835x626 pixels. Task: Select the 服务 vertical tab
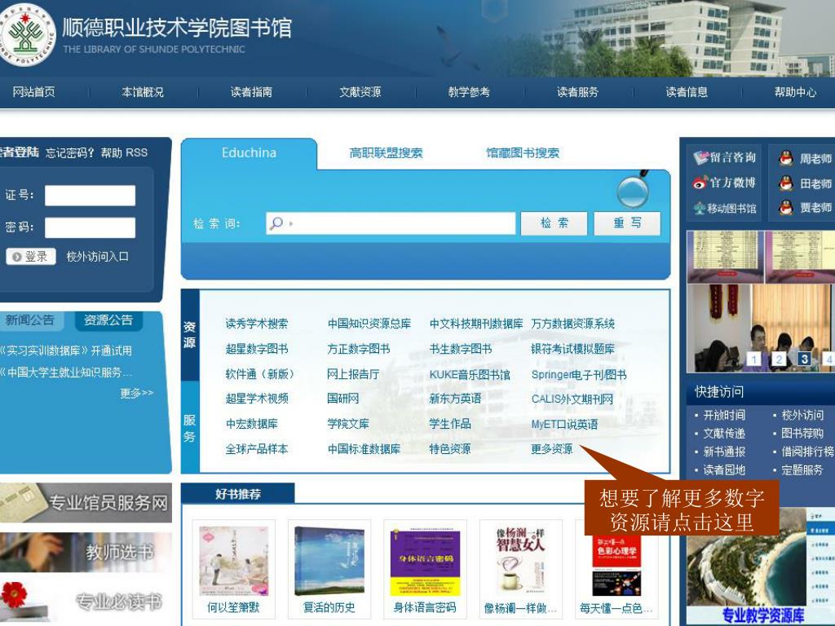click(x=189, y=428)
